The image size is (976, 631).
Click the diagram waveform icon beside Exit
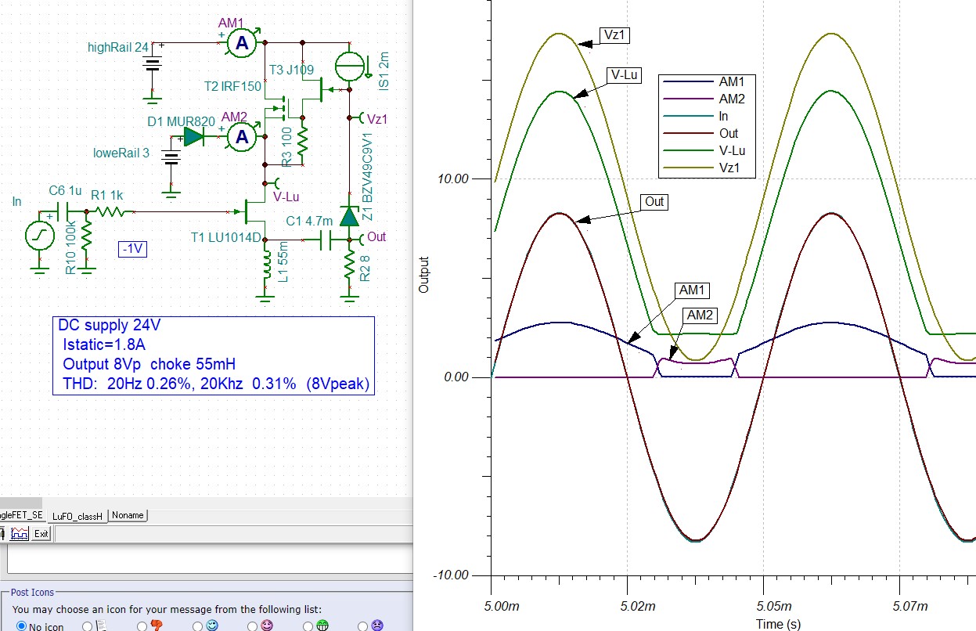pyautogui.click(x=20, y=534)
